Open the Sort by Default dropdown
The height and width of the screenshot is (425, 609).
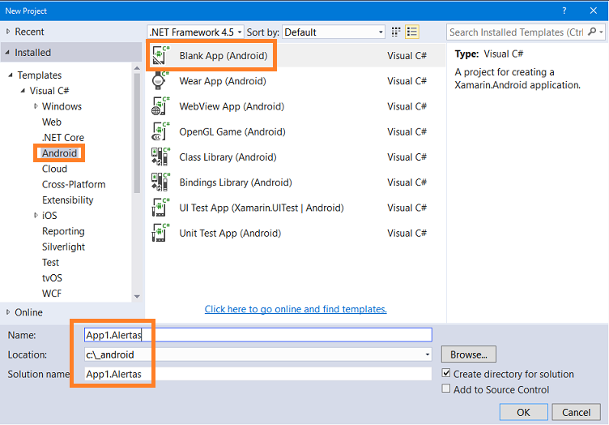(334, 32)
